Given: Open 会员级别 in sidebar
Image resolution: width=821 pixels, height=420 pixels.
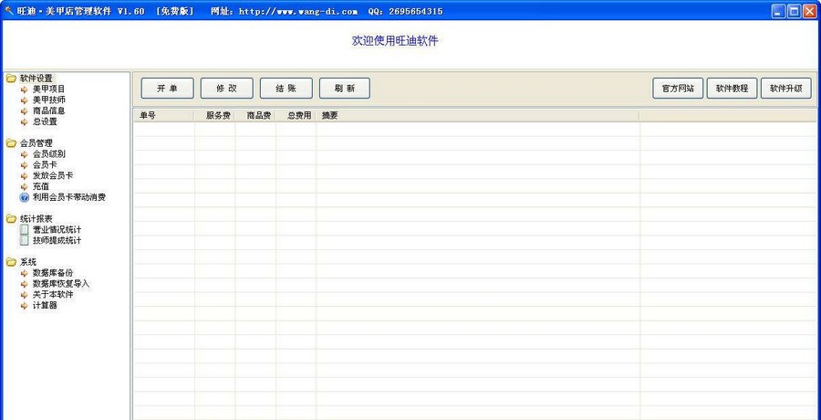Looking at the screenshot, I should coord(48,154).
